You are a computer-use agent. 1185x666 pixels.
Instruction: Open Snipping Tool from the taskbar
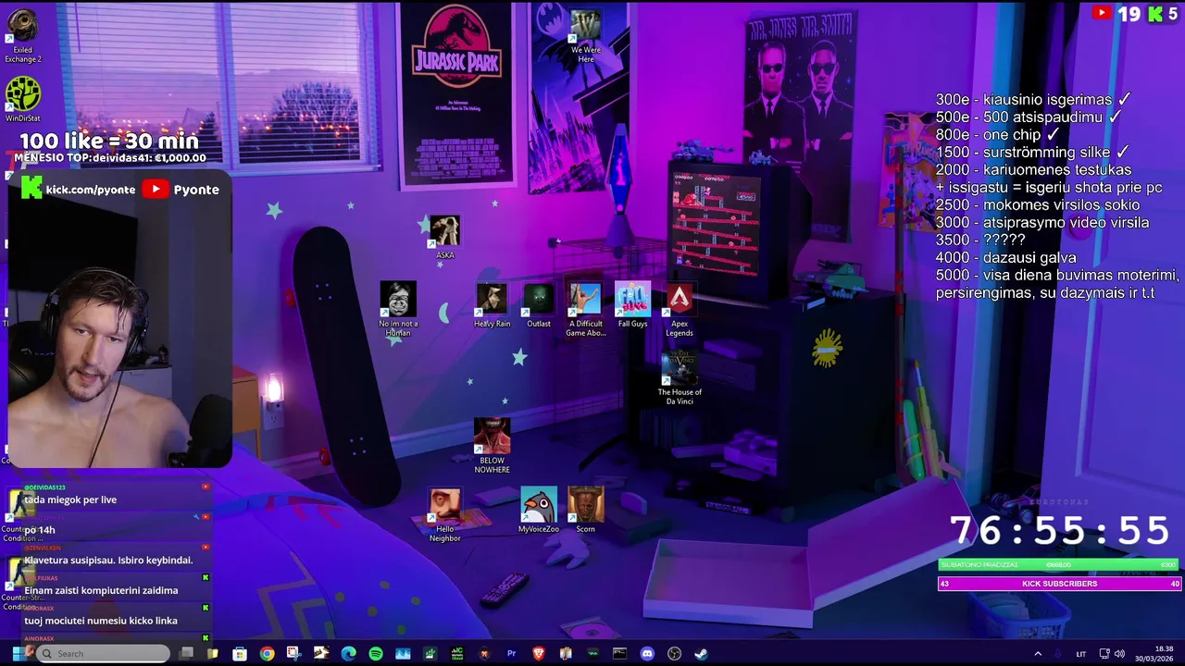294,654
